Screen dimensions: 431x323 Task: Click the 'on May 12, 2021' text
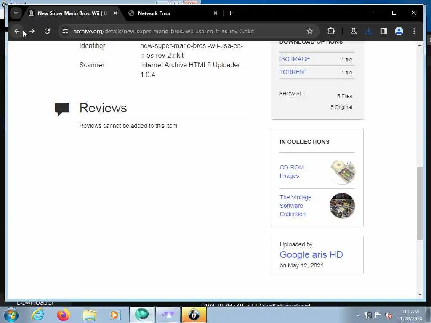[301, 266]
